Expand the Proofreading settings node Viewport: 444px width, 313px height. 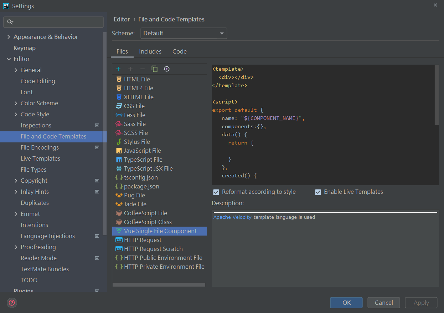click(16, 247)
